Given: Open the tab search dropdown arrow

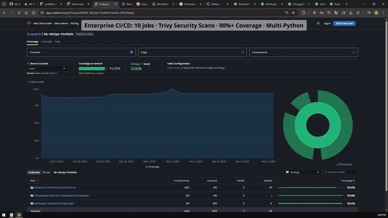Looking at the screenshot, I should 4,4.
